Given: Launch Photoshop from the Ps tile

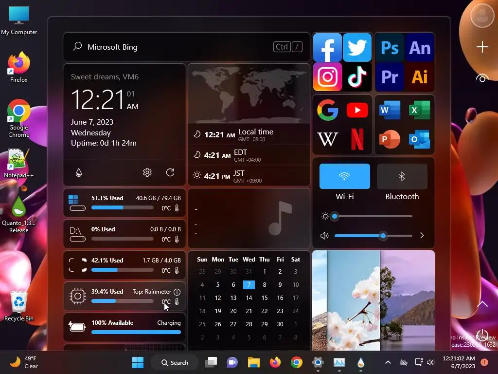Looking at the screenshot, I should pos(390,48).
